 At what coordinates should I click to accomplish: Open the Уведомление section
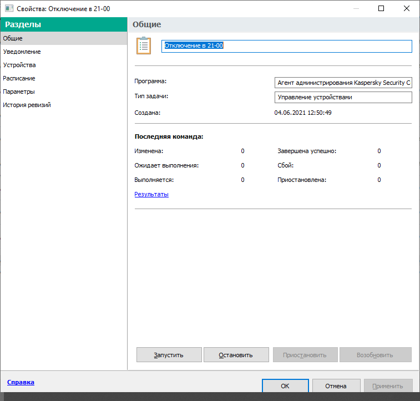click(22, 52)
